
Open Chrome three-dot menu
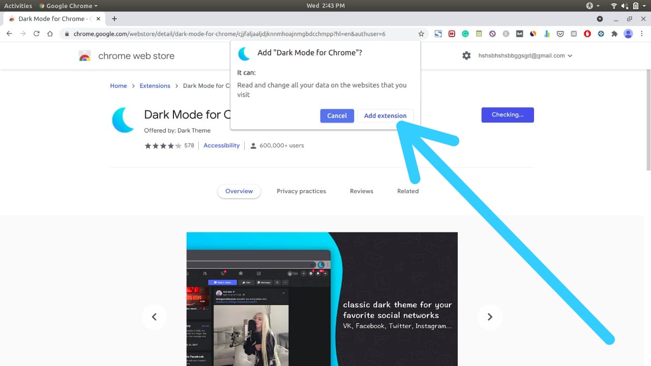[x=642, y=34]
